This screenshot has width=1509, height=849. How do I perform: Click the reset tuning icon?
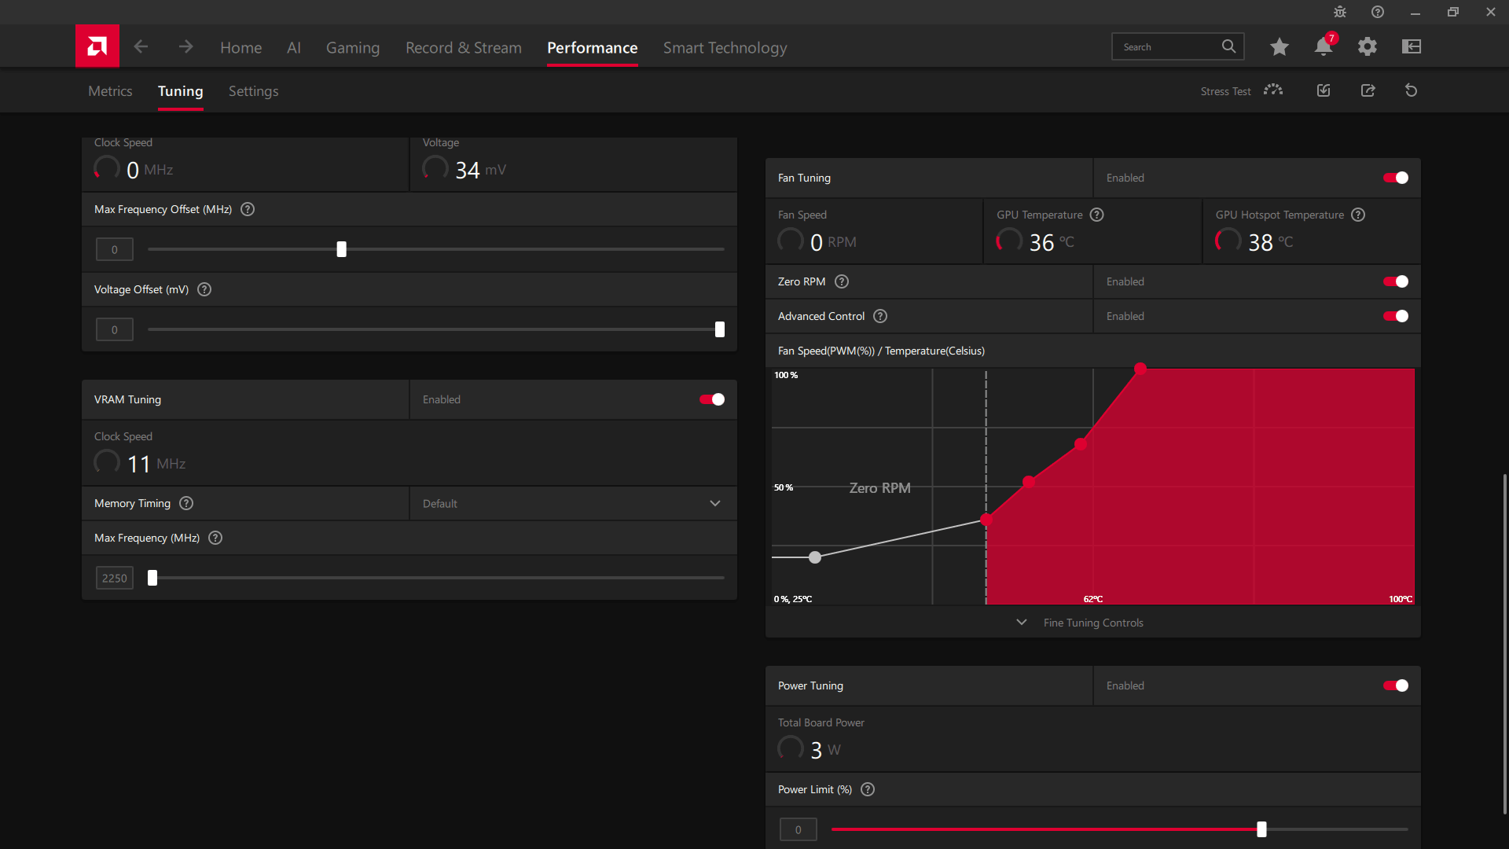1412,90
